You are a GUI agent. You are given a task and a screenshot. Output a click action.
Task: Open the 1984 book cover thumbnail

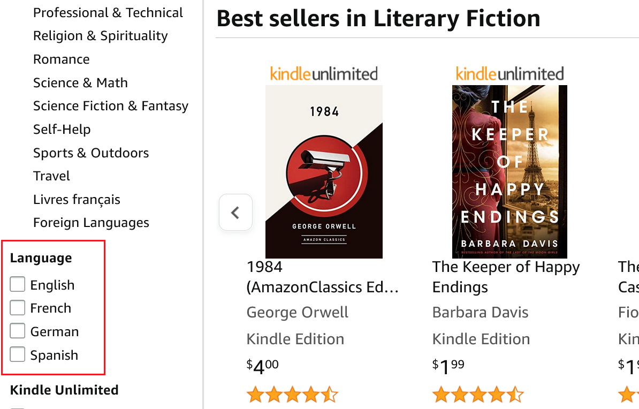point(324,172)
